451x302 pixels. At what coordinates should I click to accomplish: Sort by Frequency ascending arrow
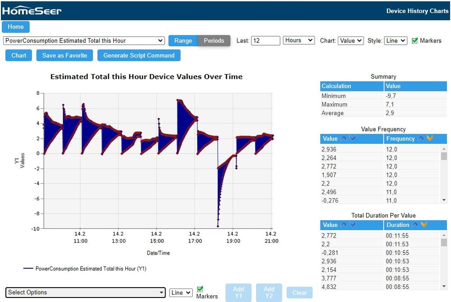(421, 139)
